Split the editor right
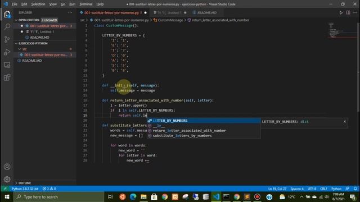Image resolution: width=360 pixels, height=202 pixels. pos(348,12)
